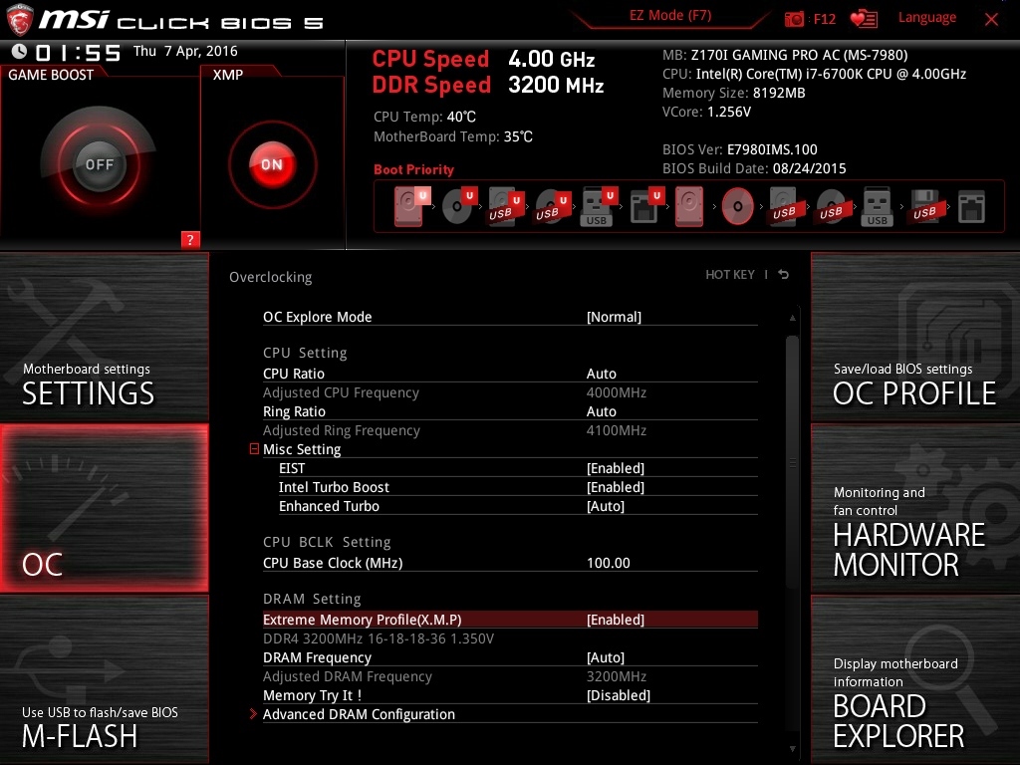Click the scrollbar down arrow in Overclocking list
This screenshot has width=1020, height=765.
[792, 749]
